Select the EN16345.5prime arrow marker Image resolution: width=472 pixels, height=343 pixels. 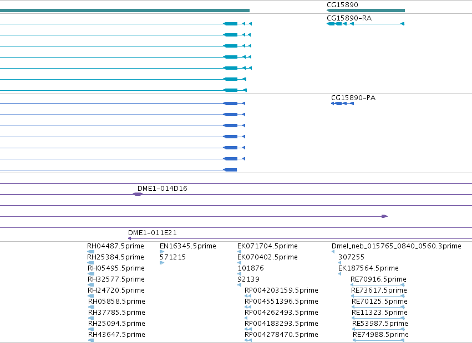[x=162, y=252]
